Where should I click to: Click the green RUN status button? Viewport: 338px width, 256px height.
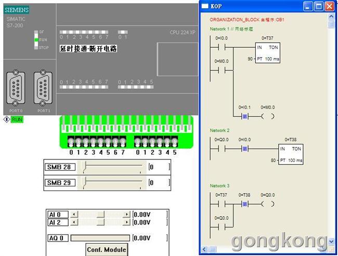coord(17,119)
